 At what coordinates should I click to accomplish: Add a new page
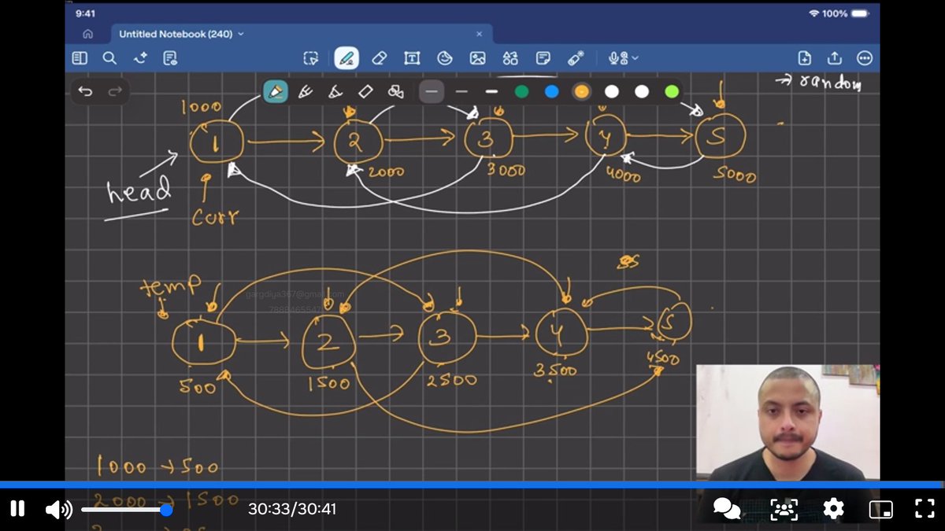[x=804, y=58]
